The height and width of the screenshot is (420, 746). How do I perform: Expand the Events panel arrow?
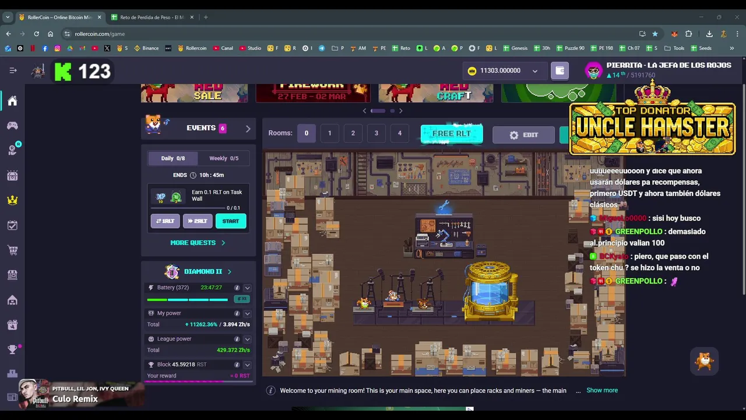[x=248, y=128]
